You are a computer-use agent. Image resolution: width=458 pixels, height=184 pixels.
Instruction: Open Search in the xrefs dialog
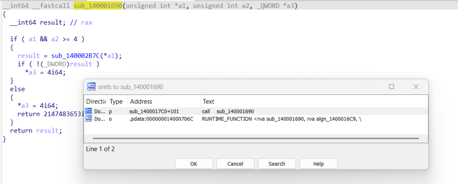click(276, 164)
